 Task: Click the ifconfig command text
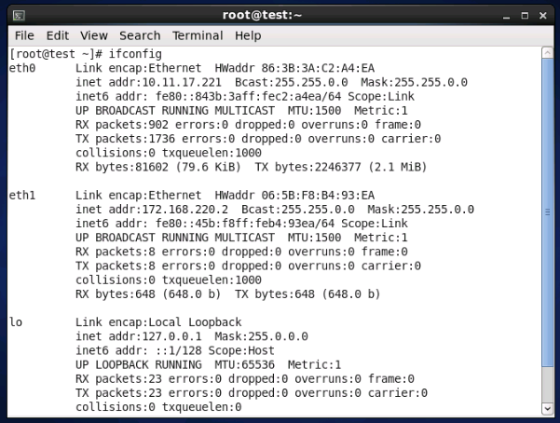135,54
